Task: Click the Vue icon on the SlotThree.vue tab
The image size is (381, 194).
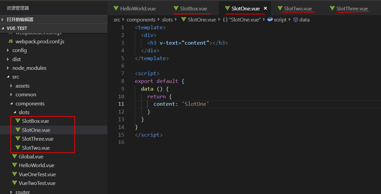Action: click(332, 8)
